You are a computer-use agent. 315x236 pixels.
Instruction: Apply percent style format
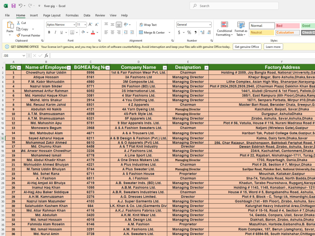click(x=189, y=32)
